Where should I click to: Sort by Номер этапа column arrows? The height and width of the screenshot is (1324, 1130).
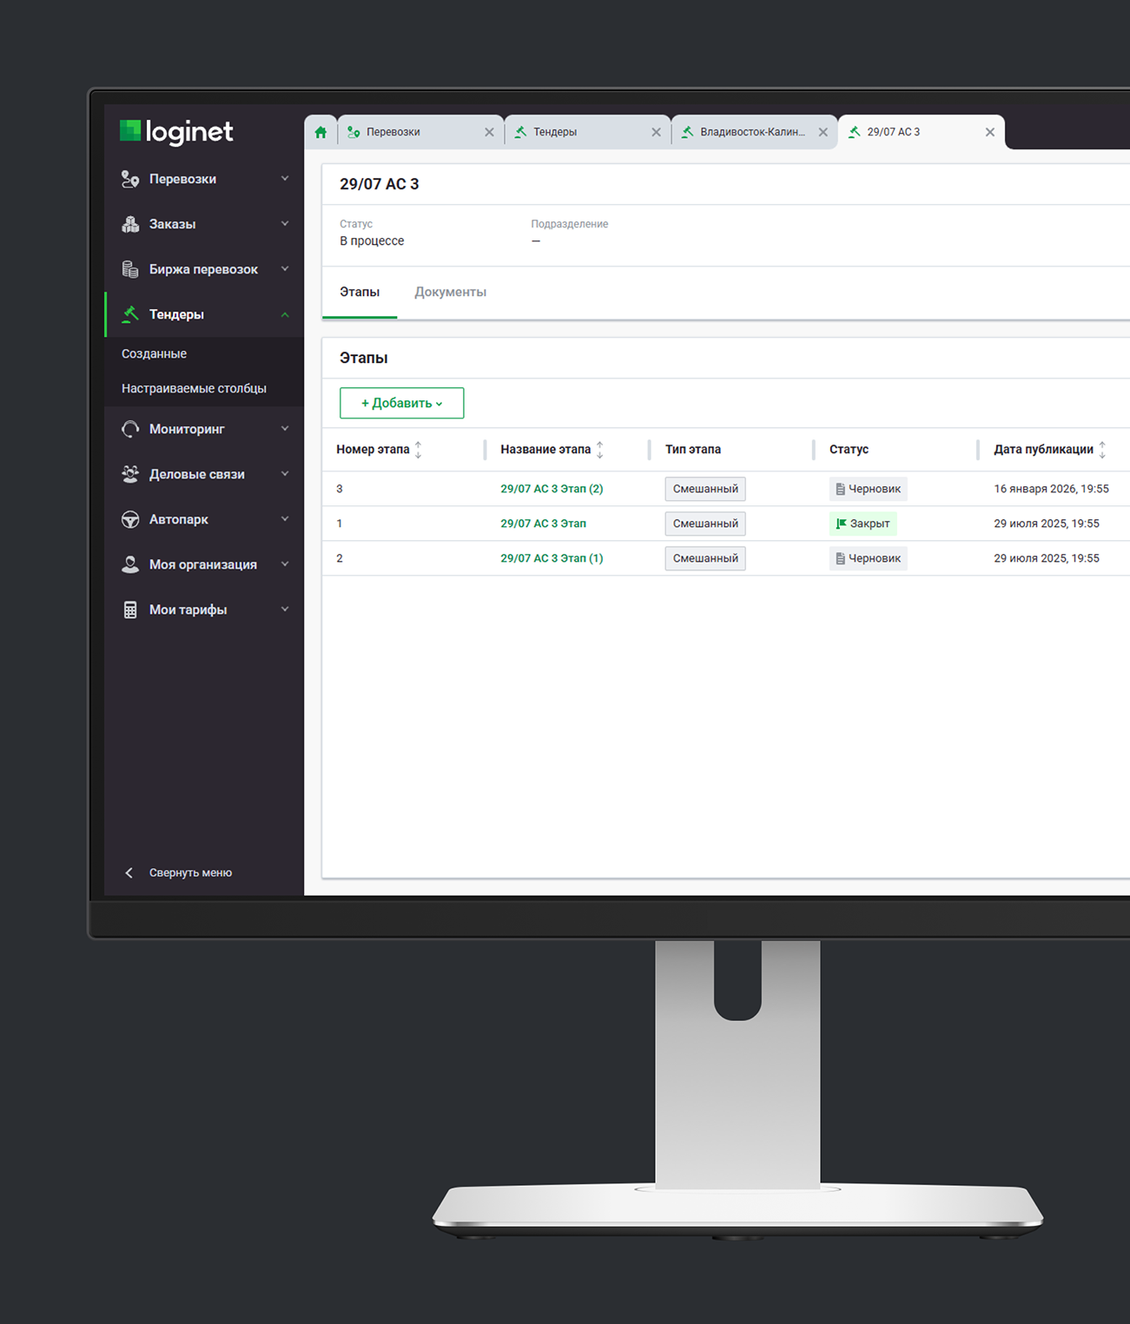419,450
